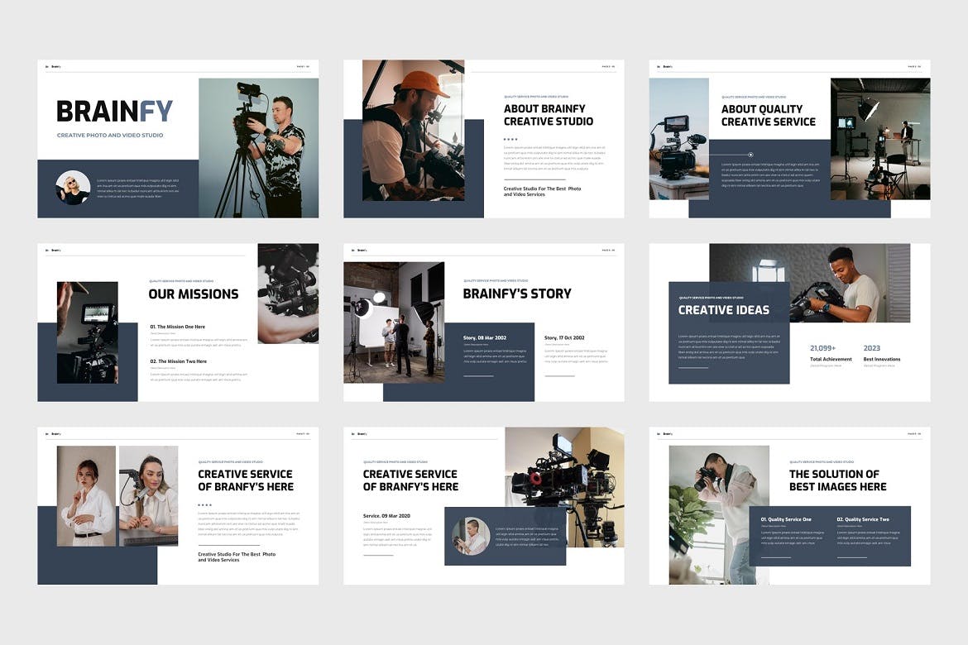Click 'The Solution of Best Images Here' heading

837,480
